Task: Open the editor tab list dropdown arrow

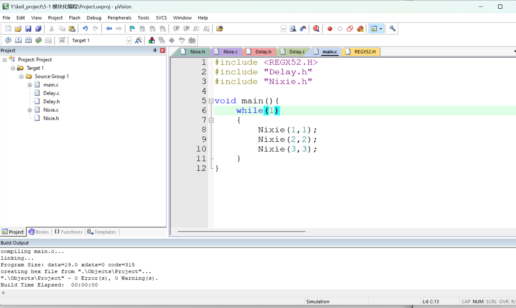Action: point(515,52)
